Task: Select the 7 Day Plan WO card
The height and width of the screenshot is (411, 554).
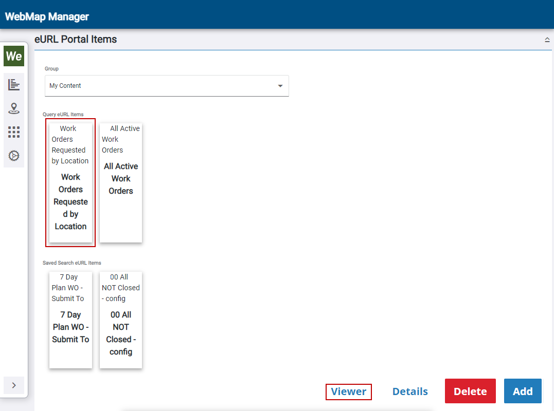Action: pos(70,320)
